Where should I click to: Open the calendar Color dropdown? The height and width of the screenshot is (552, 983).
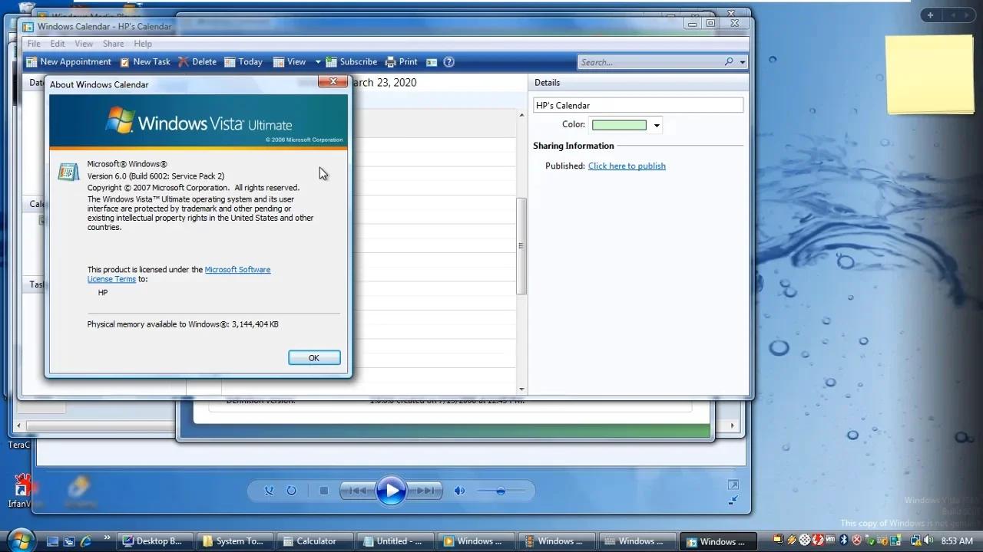point(657,124)
